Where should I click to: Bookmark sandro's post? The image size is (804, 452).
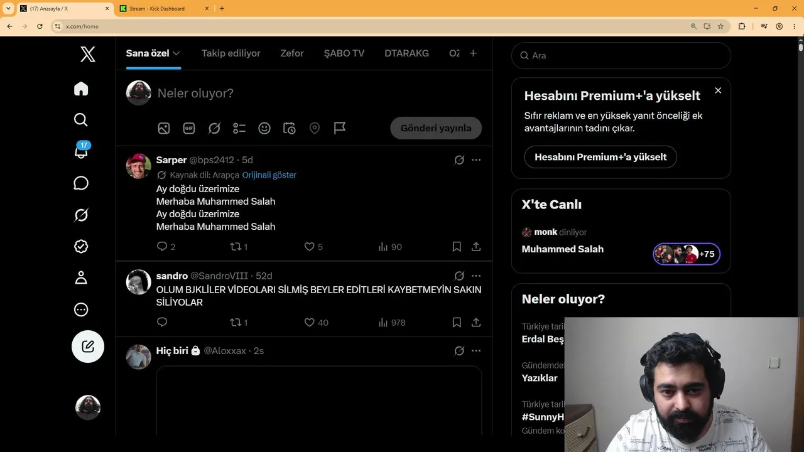pos(457,323)
